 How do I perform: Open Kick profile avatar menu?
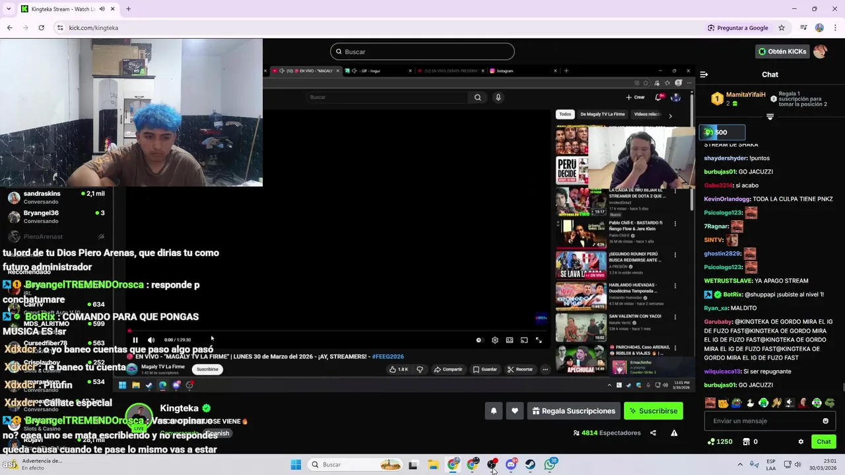tap(820, 51)
